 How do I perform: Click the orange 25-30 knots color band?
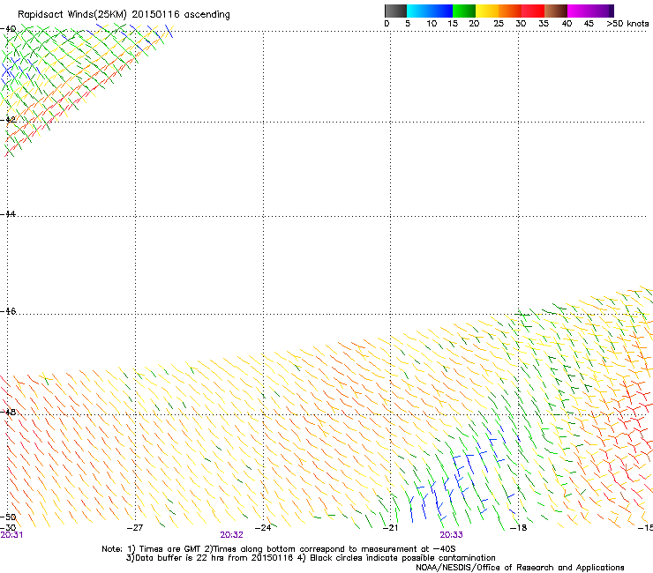pos(510,11)
